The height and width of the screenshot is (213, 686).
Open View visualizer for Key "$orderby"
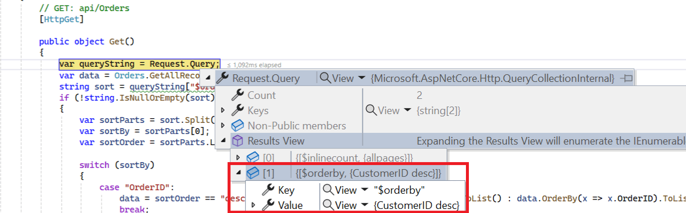[x=340, y=190]
